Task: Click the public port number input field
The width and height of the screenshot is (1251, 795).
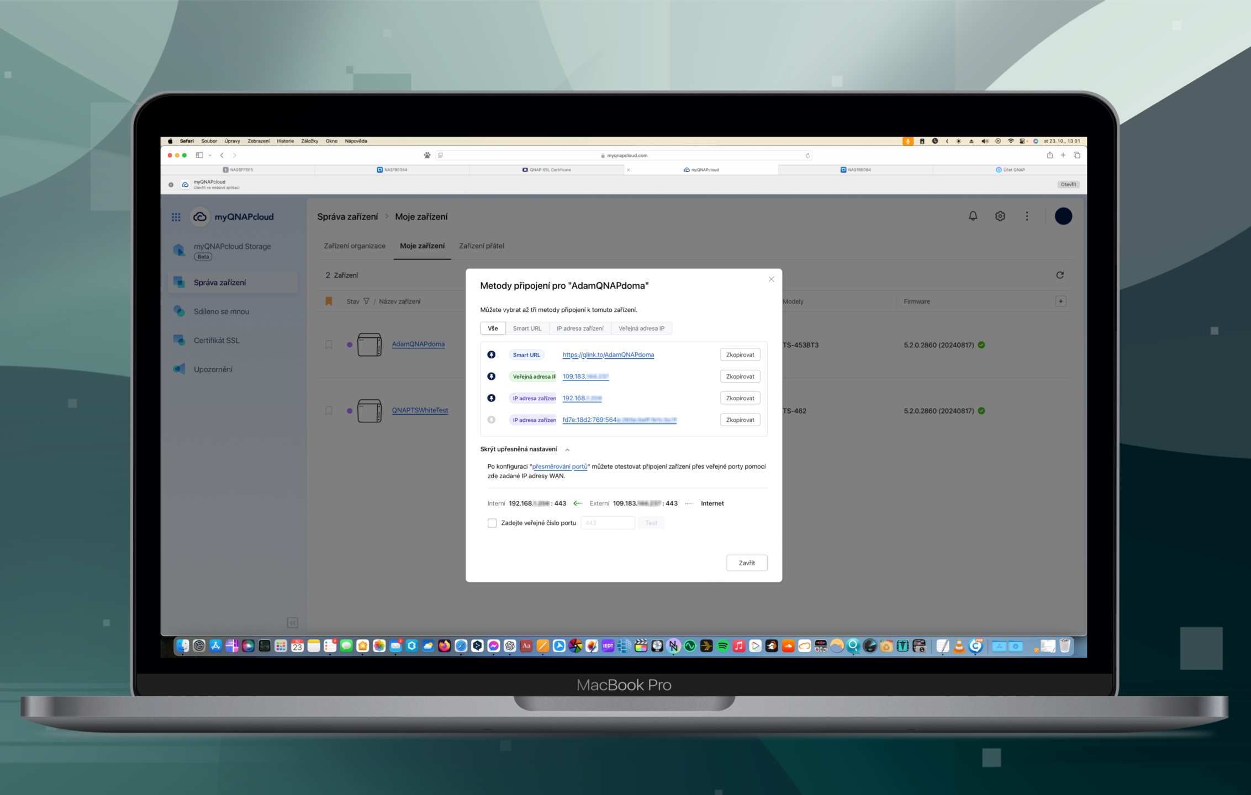Action: [607, 523]
